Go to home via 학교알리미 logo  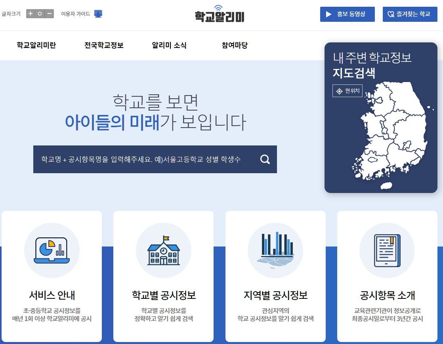[220, 14]
